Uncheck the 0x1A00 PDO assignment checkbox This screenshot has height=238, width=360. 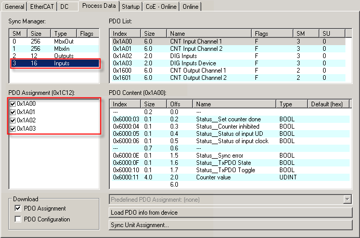[13, 104]
